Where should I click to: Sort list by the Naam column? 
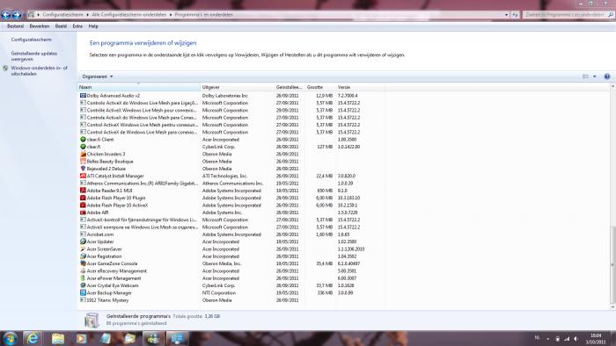[x=139, y=87]
